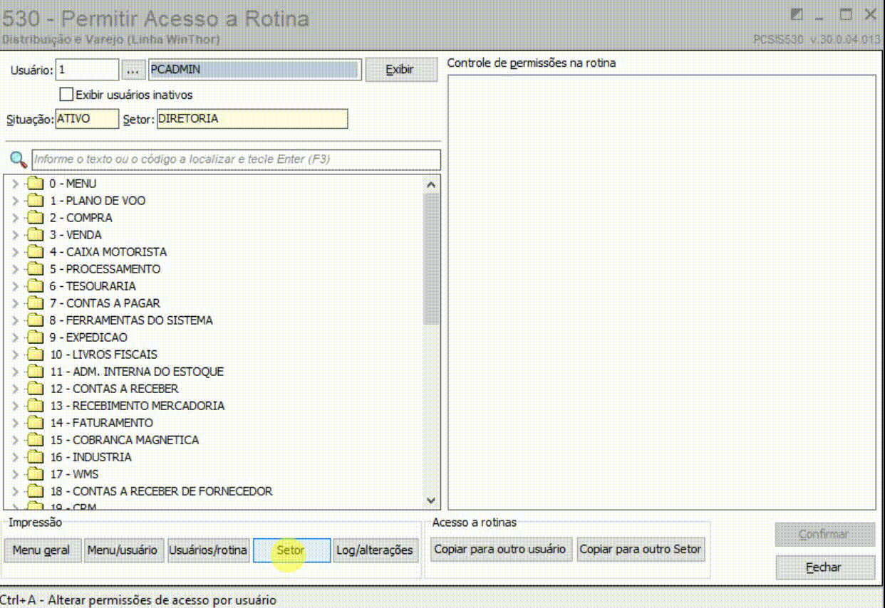Screen dimensions: 885x608
Task: Click the Usuário code input field
Action: pyautogui.click(x=87, y=70)
